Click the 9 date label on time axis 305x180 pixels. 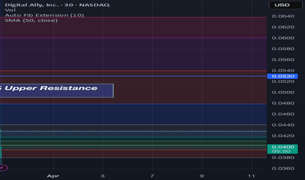(x=202, y=176)
